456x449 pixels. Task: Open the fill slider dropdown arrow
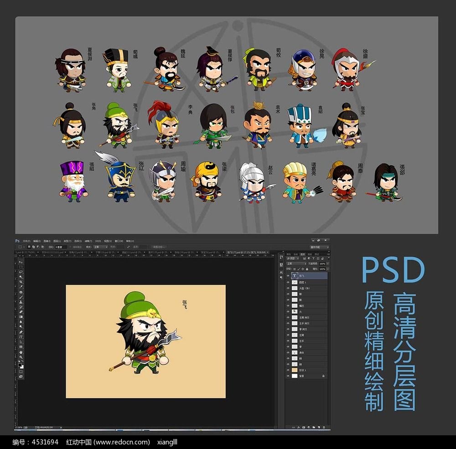point(327,269)
